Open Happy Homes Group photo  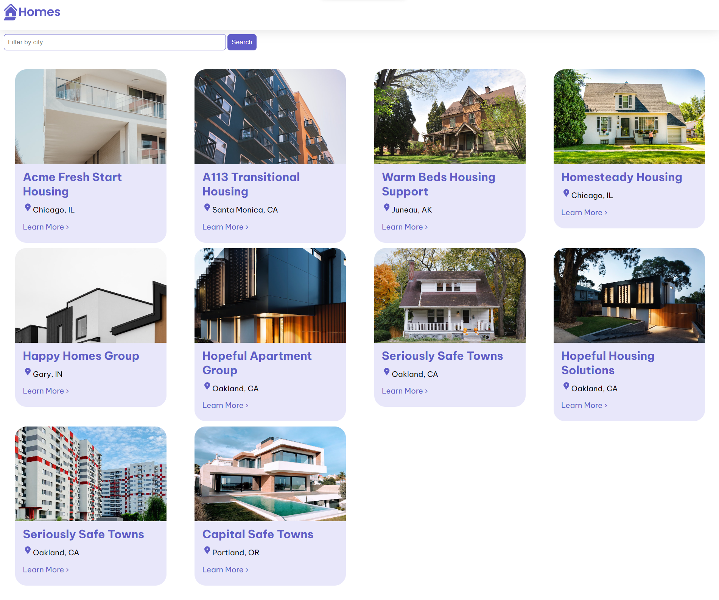click(x=91, y=295)
